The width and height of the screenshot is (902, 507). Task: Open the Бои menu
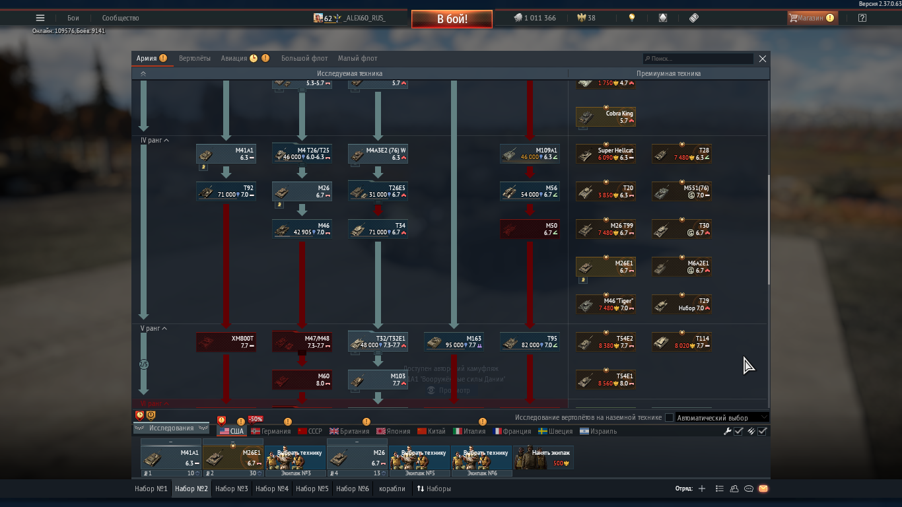coord(73,18)
